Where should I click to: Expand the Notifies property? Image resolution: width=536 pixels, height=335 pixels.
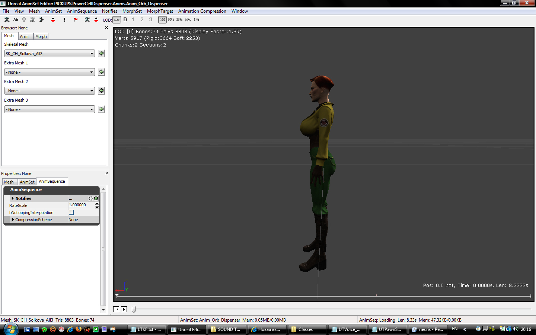[x=13, y=198]
